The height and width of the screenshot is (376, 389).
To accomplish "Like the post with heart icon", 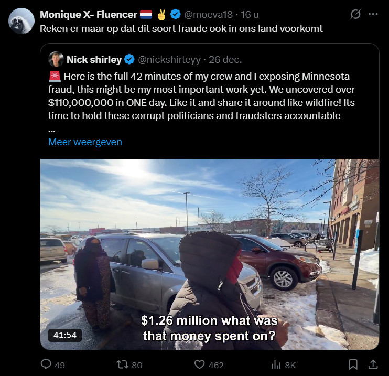I will tap(199, 364).
